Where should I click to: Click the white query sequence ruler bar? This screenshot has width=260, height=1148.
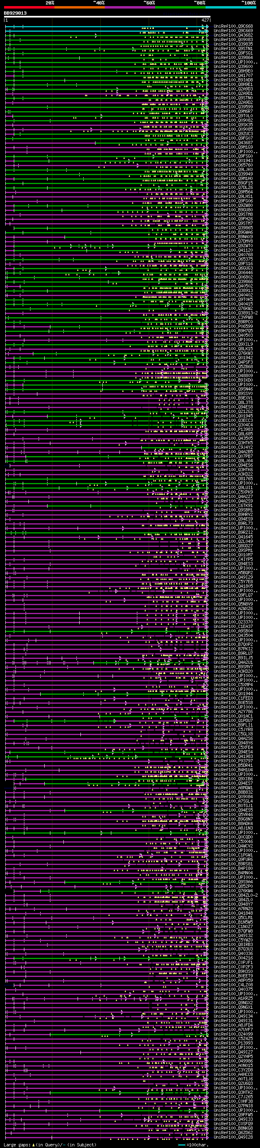tap(107, 17)
